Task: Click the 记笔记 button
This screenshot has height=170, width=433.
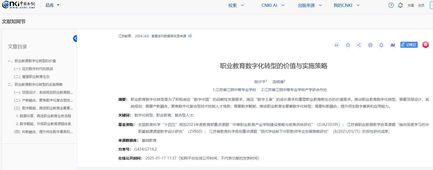Action: click(x=409, y=45)
